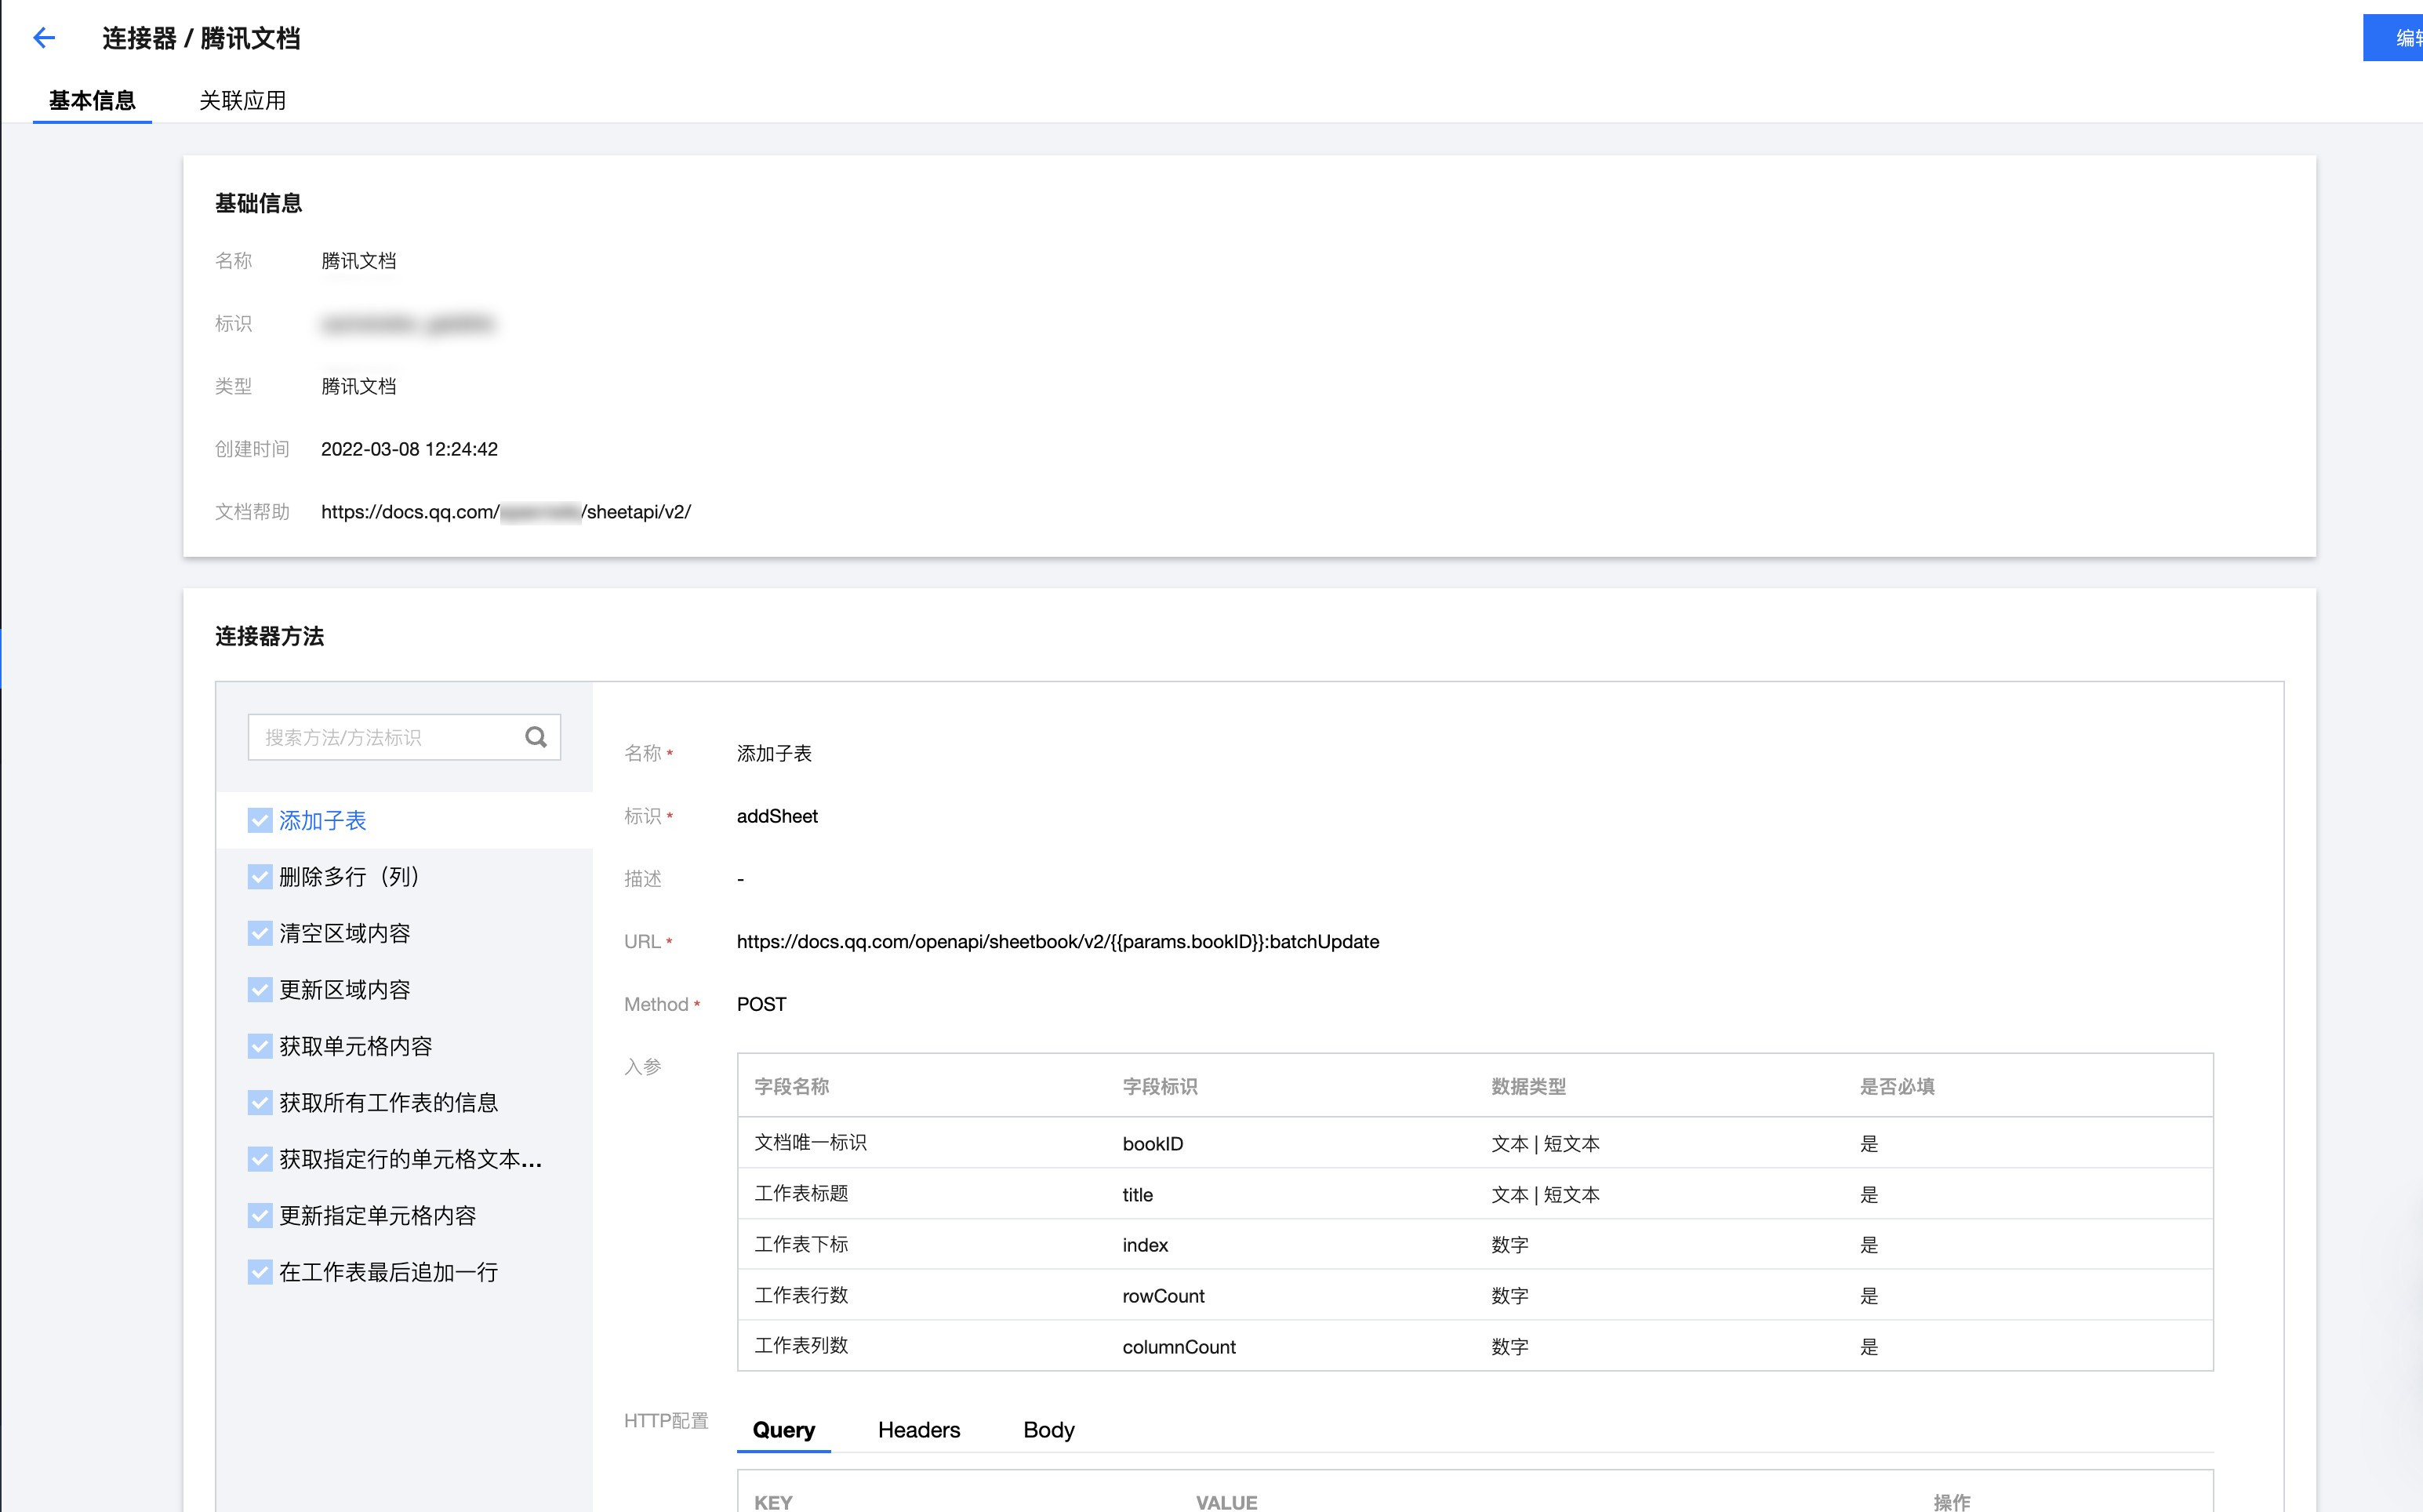Toggle the 添加子表 checkbox

tap(260, 821)
